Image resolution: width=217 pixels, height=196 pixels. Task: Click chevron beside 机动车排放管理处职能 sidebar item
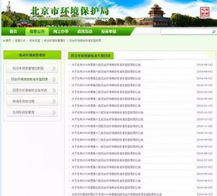click(54, 68)
